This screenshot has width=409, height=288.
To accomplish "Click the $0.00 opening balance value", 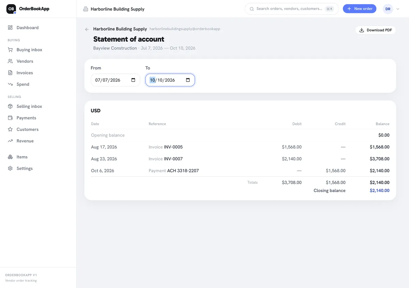I will pyautogui.click(x=384, y=135).
